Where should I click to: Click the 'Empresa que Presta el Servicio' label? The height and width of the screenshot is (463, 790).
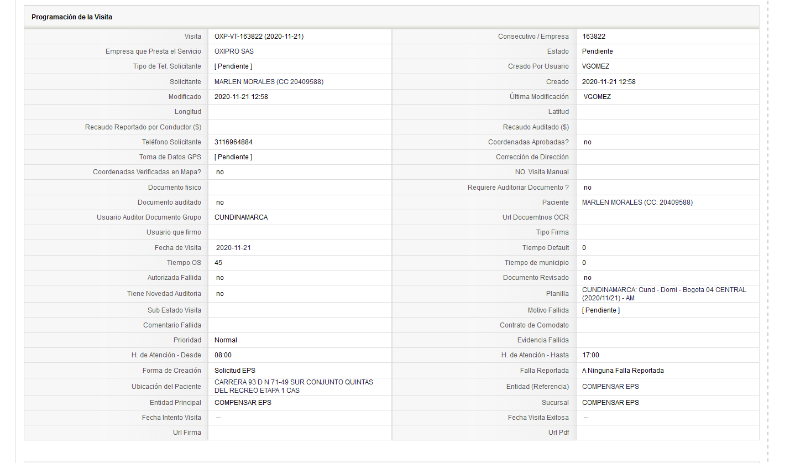[153, 51]
